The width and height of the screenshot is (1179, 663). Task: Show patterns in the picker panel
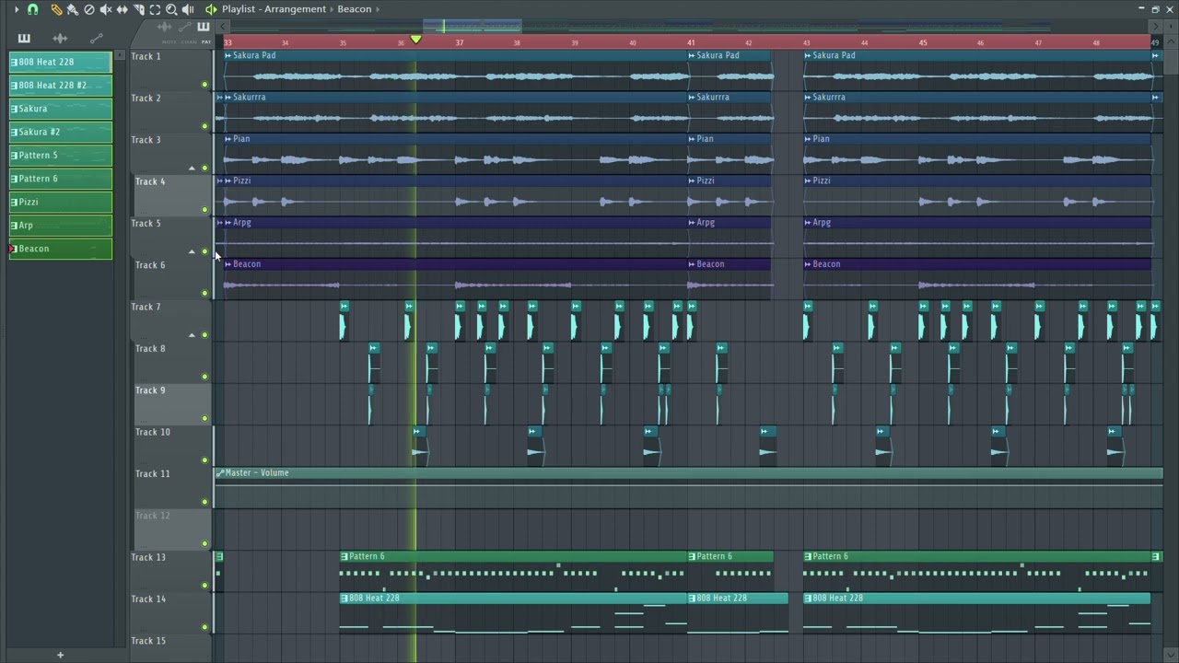[24, 38]
